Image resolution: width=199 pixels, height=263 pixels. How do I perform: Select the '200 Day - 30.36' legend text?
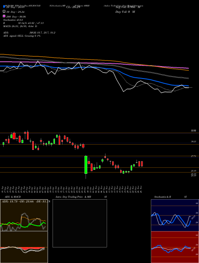(16, 16)
